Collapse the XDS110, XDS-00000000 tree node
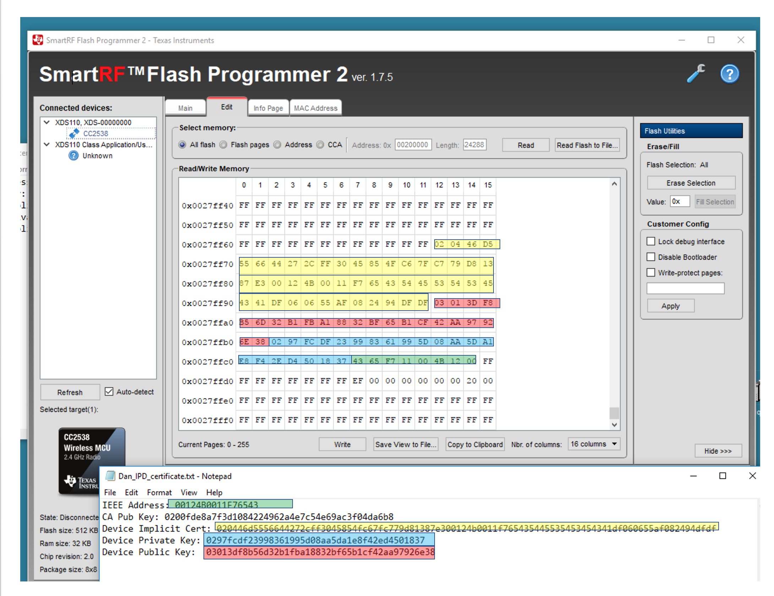 (x=47, y=122)
